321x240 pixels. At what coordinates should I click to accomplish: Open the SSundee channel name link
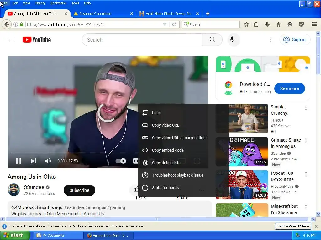(x=34, y=187)
